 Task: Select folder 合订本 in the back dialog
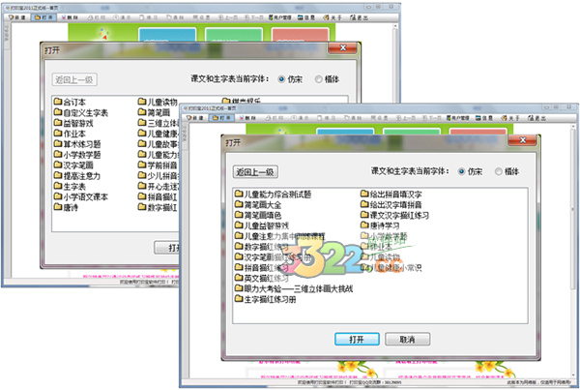[70, 102]
